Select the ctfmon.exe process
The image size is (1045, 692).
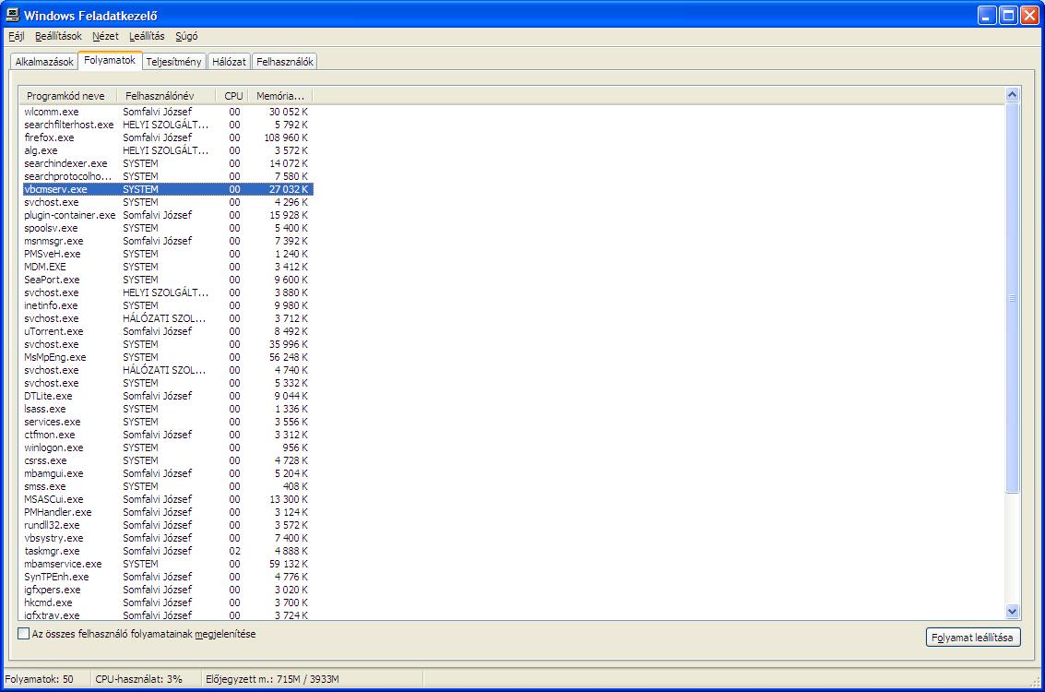(x=167, y=435)
